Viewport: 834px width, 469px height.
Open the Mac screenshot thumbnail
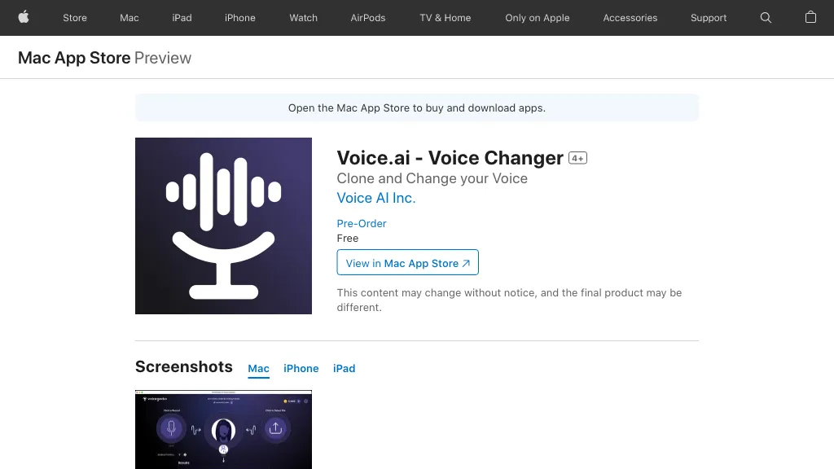pyautogui.click(x=223, y=429)
